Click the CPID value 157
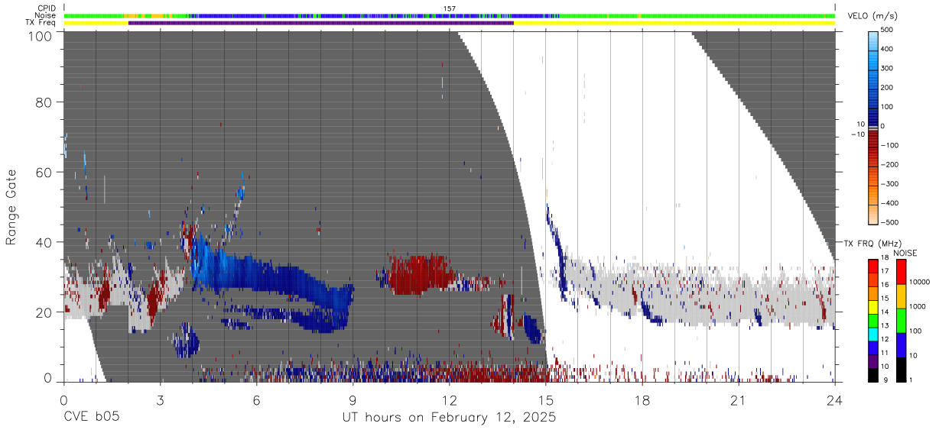The image size is (939, 433). click(x=450, y=8)
